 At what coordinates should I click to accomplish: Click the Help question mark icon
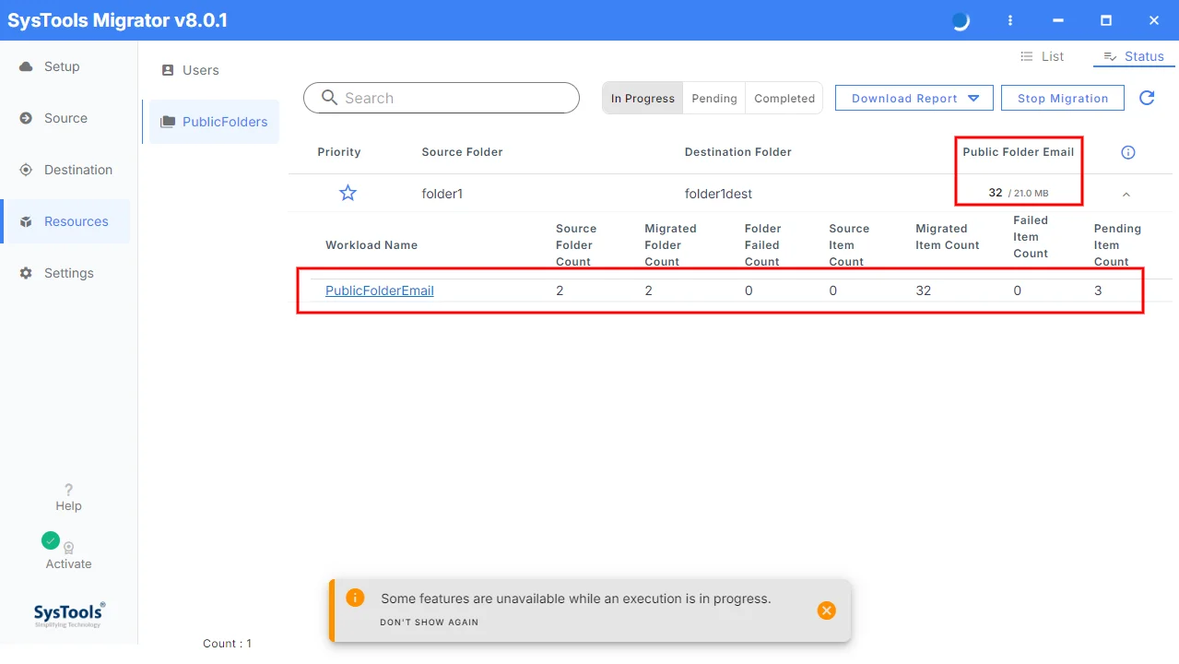(x=68, y=490)
